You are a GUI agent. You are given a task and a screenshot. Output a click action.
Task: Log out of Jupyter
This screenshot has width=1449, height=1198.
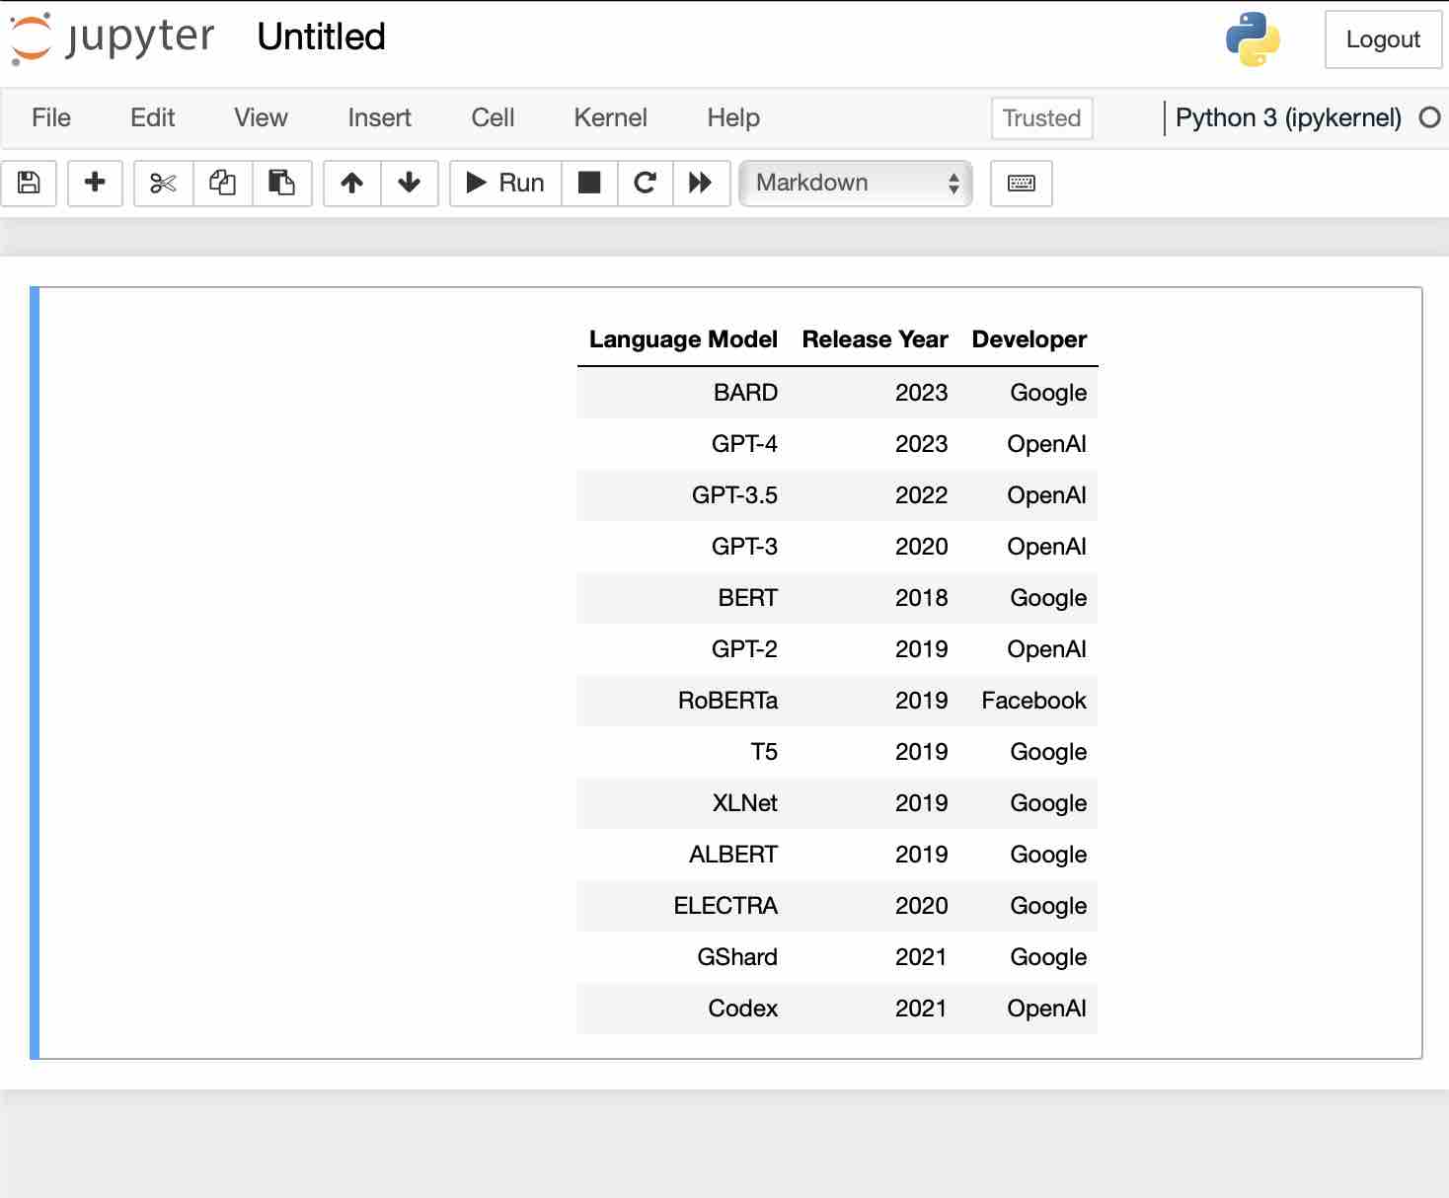point(1382,39)
